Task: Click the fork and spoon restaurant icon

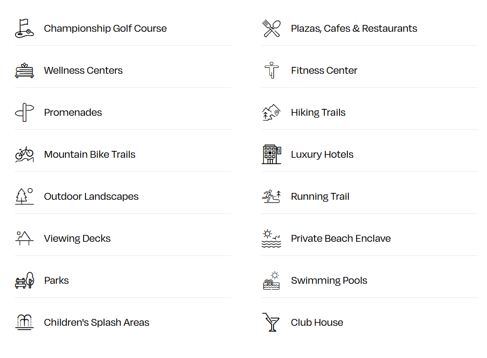Action: [271, 28]
